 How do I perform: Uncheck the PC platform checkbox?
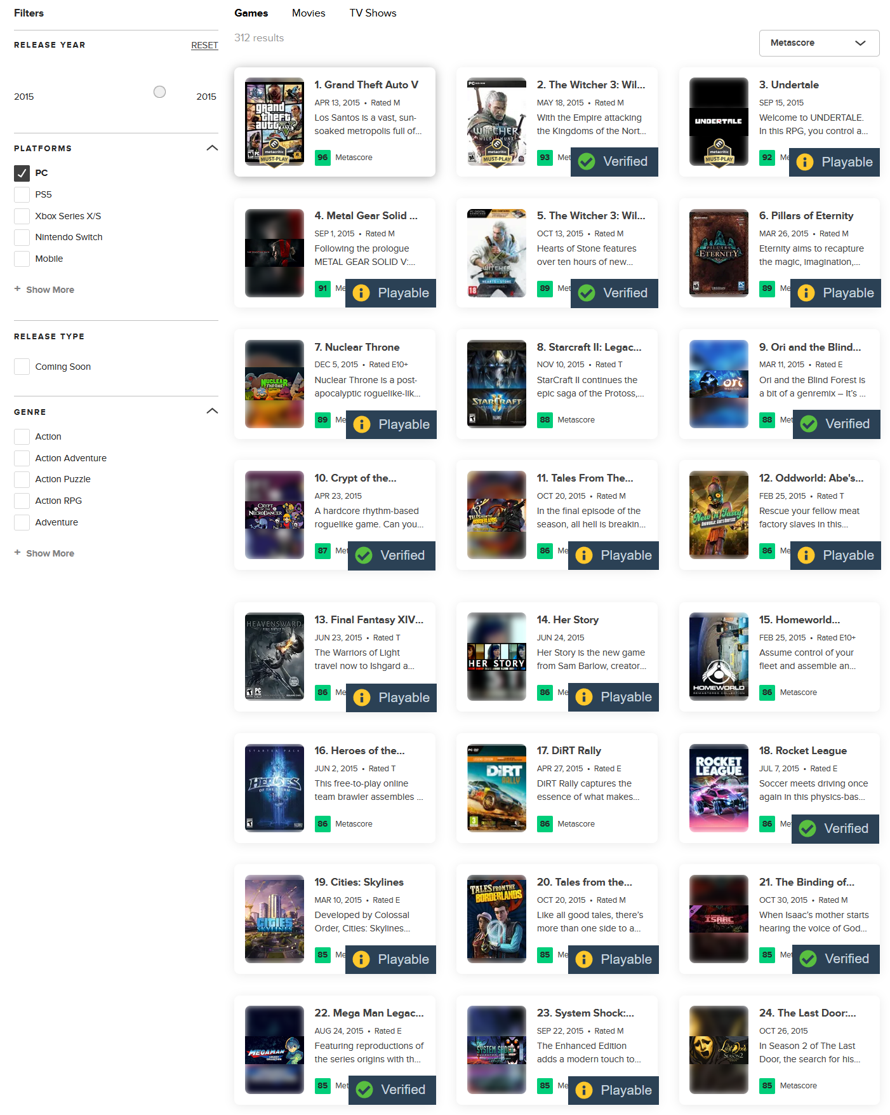tap(22, 173)
